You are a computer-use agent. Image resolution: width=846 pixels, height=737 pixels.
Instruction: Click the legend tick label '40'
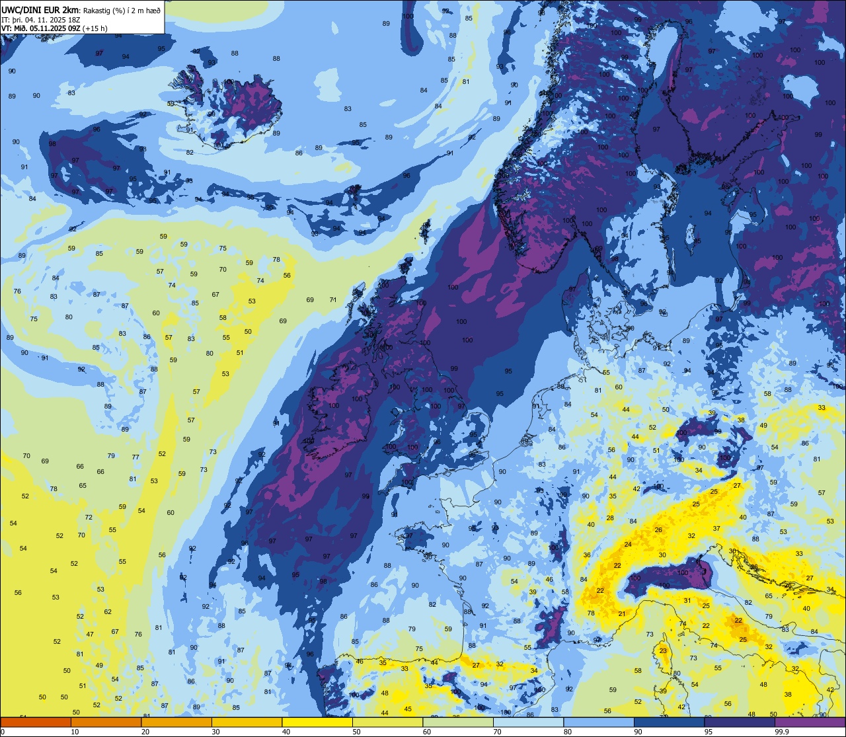286,732
